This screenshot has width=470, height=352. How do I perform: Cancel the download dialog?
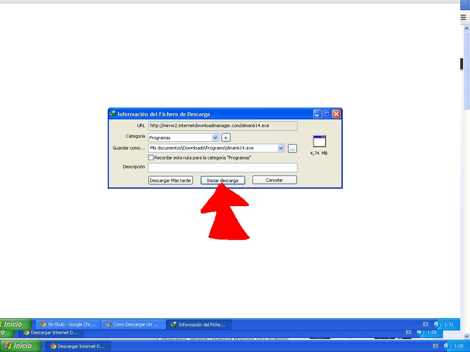point(275,180)
